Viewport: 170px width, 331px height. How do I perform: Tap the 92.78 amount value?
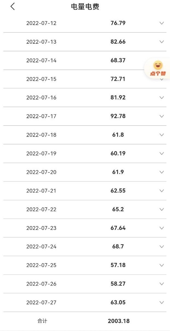[x=118, y=116]
